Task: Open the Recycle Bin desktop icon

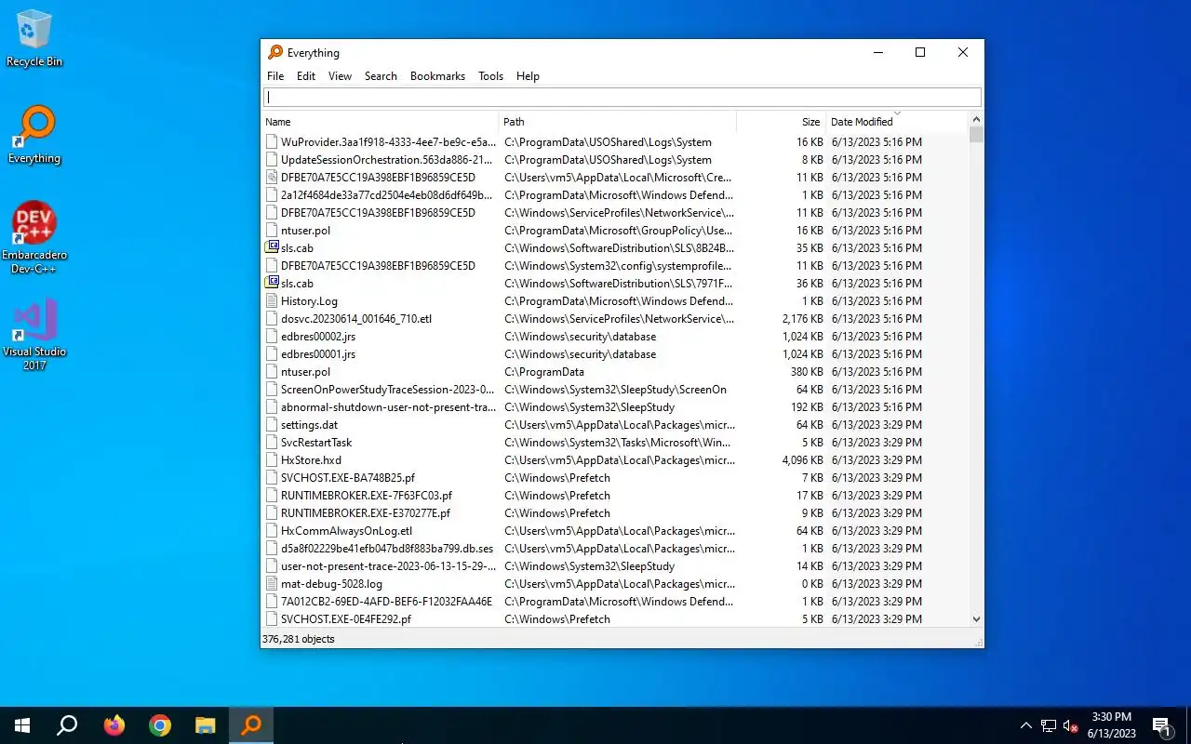Action: point(34,39)
